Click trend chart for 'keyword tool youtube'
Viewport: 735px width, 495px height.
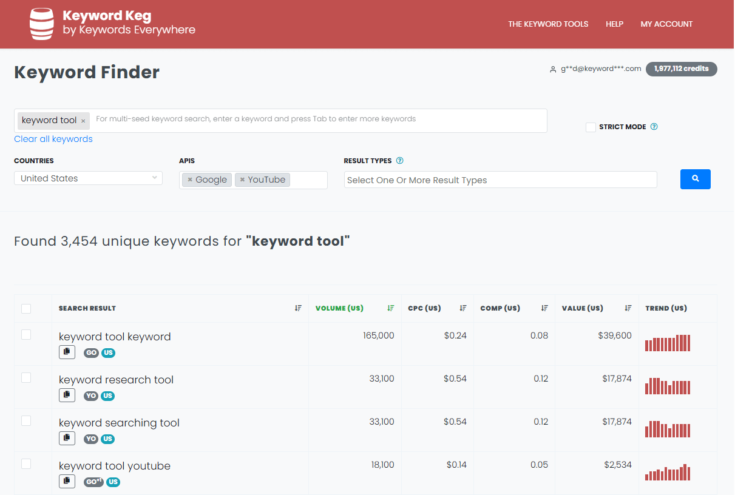[668, 472]
